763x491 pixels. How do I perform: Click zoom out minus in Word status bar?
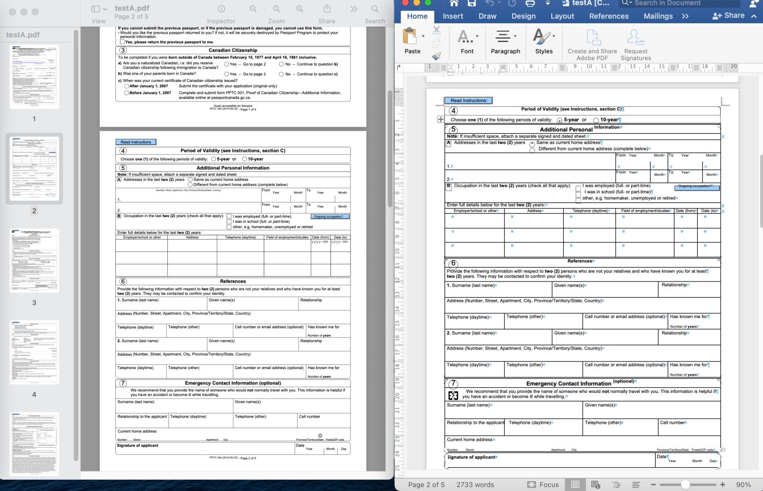coord(653,484)
